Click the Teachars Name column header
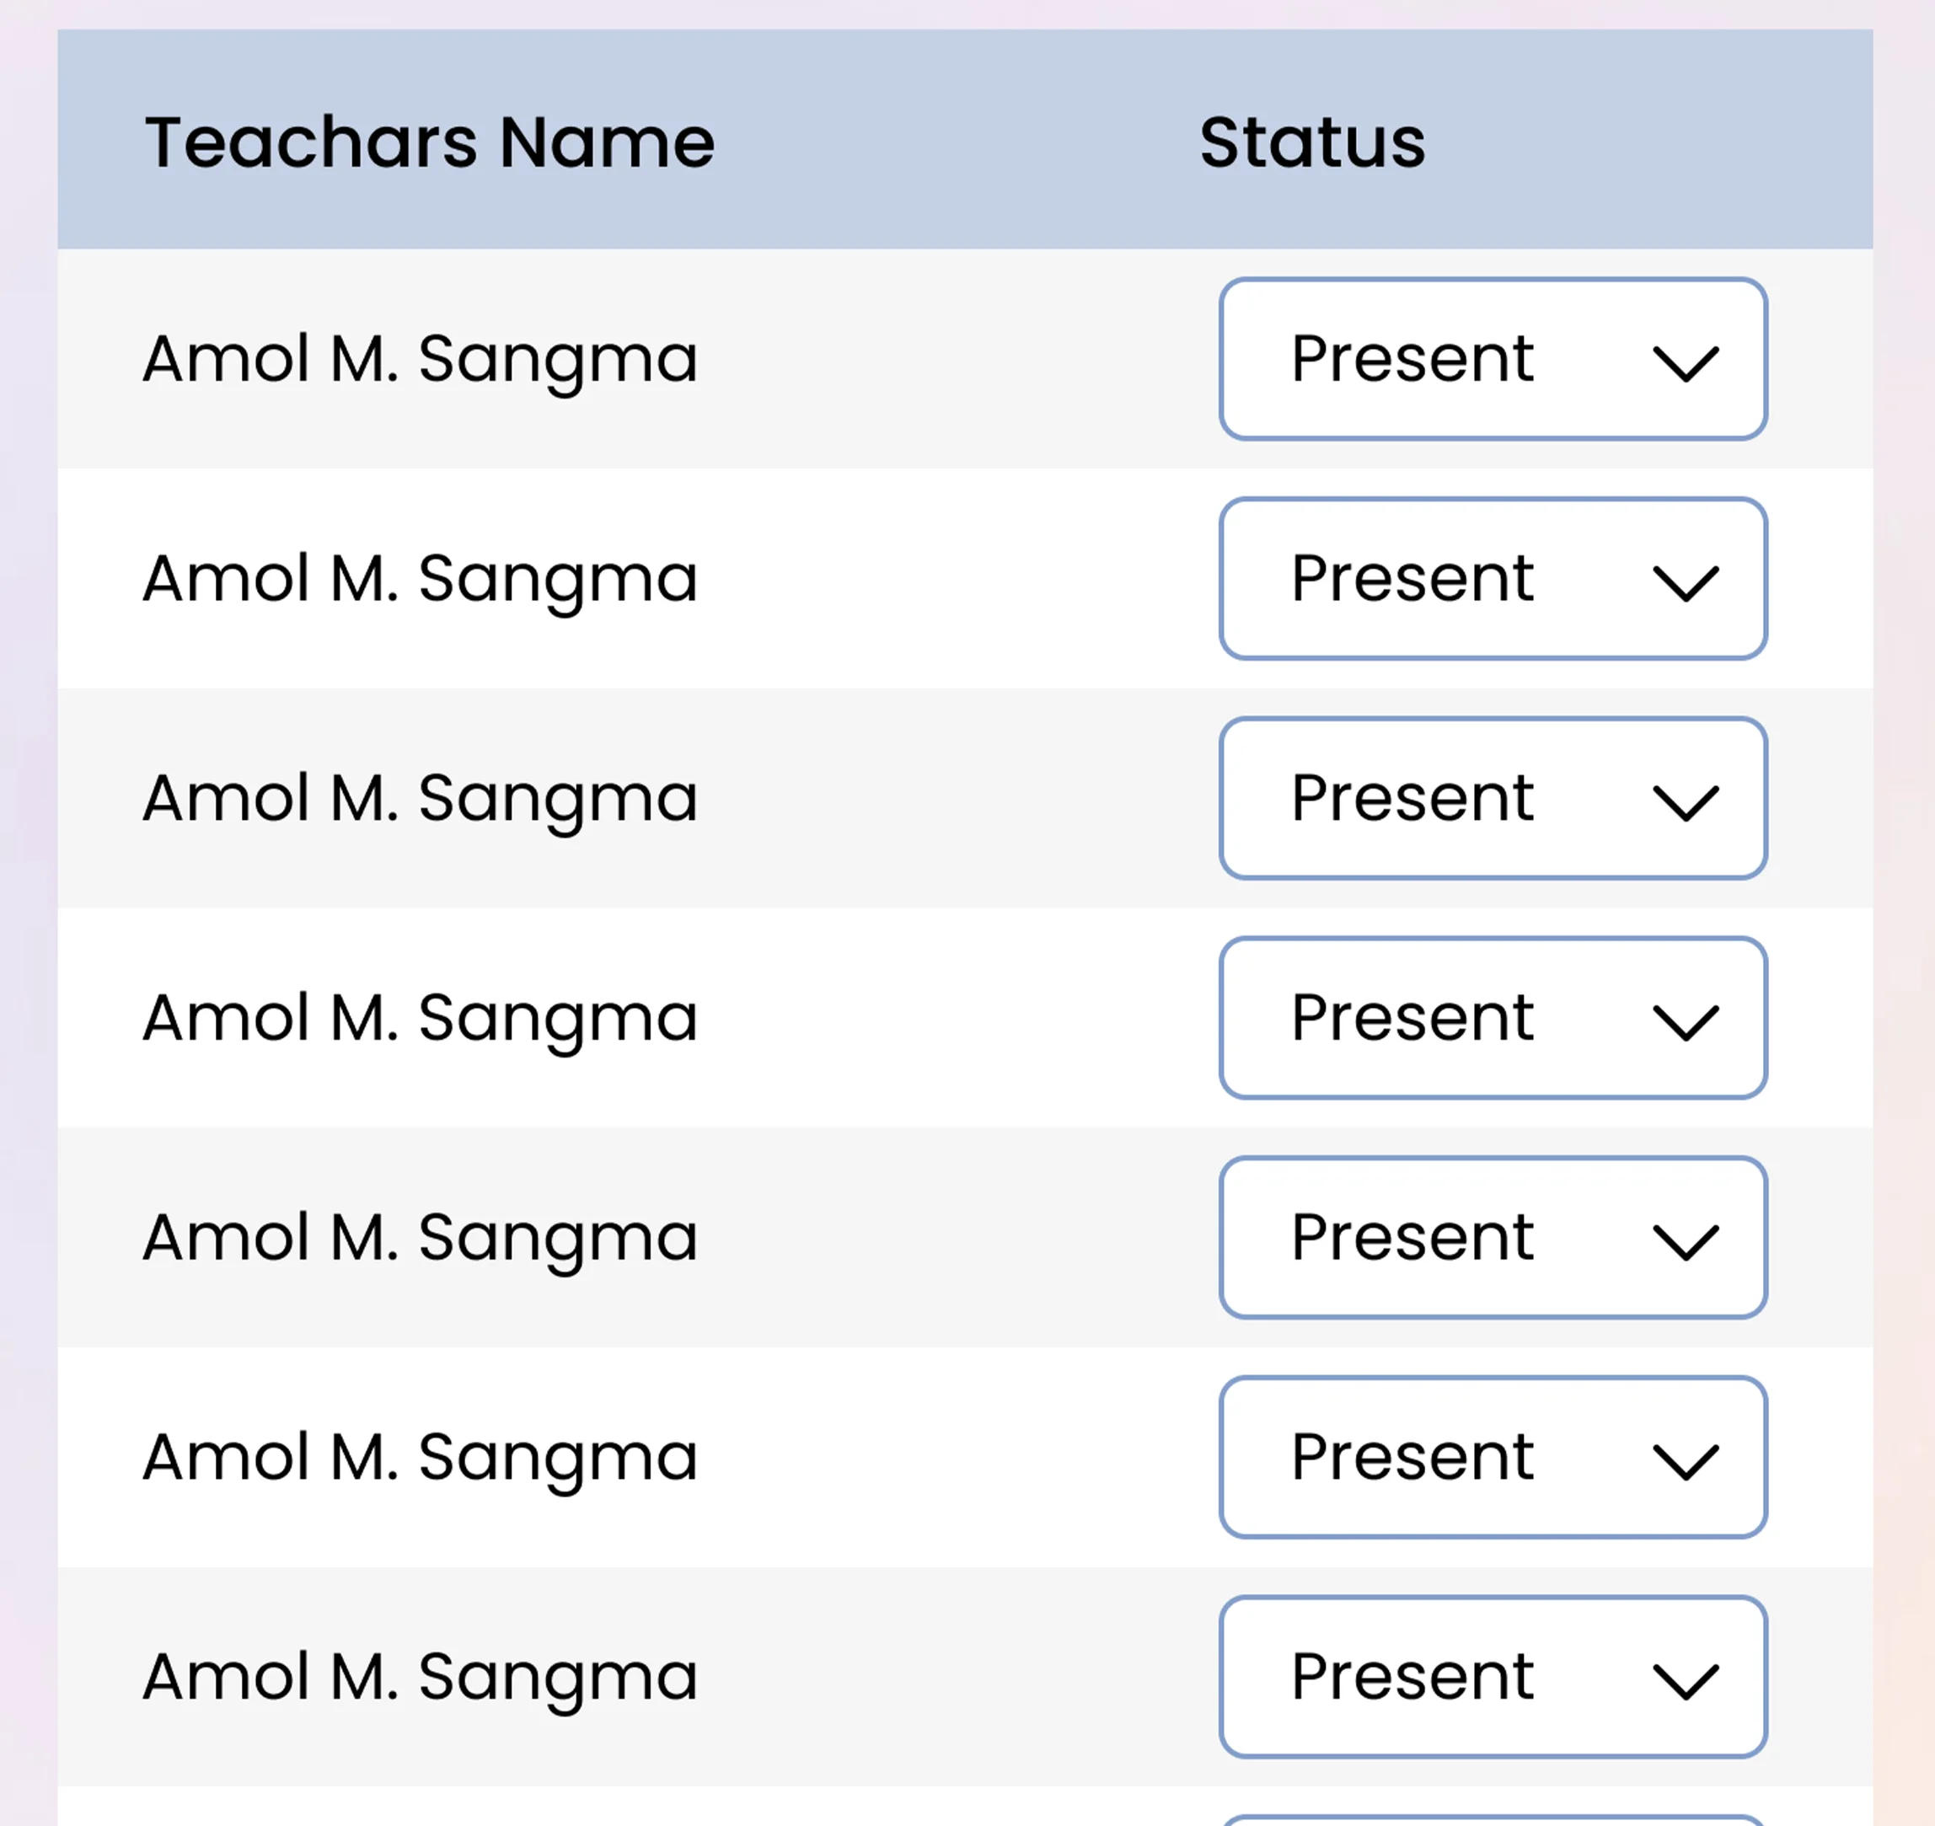Viewport: 1935px width, 1826px height. [429, 143]
